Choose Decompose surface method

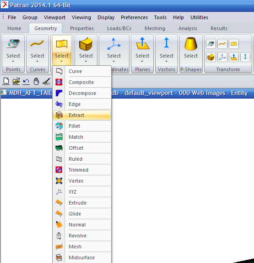pos(82,93)
